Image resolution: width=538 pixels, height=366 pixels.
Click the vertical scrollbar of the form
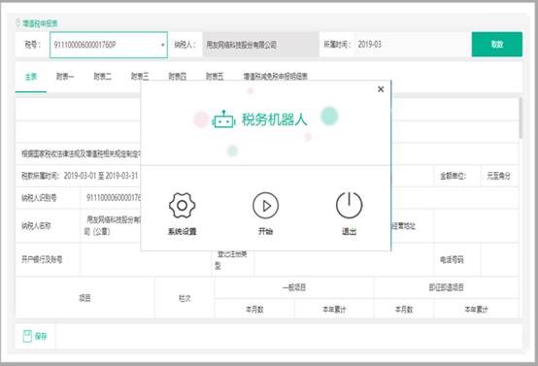click(521, 118)
